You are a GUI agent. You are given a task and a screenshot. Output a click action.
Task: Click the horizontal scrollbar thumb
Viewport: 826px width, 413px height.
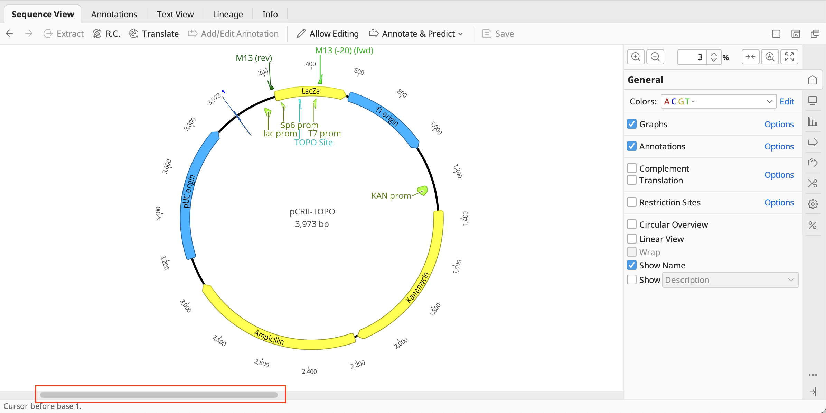(x=159, y=395)
